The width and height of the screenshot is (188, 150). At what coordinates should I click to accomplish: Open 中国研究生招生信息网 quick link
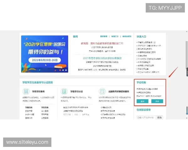click(x=147, y=52)
